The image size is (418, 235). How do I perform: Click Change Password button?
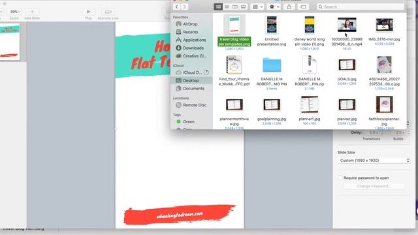click(374, 186)
